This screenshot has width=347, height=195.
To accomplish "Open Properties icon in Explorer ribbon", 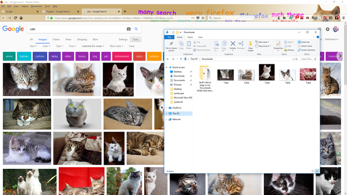I will pos(278,44).
